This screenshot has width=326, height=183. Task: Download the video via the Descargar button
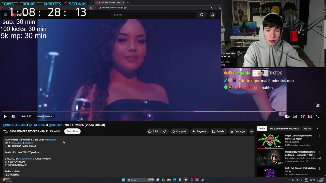(238, 131)
